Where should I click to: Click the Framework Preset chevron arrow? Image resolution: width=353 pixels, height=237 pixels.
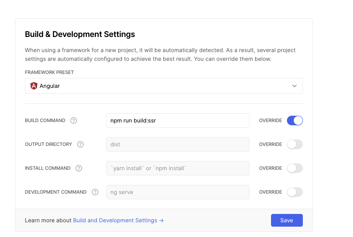(294, 86)
